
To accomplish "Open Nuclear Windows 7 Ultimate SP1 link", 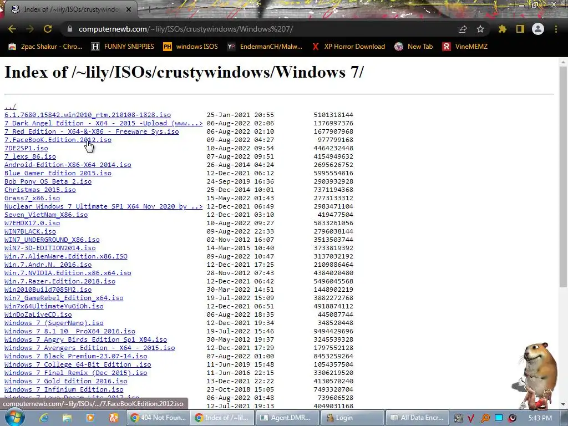I will coord(104,206).
